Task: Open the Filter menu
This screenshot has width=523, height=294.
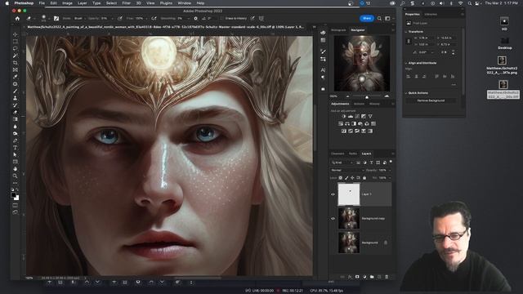Action: (126, 3)
